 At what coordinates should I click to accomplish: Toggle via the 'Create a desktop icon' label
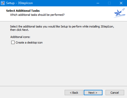click(29, 43)
